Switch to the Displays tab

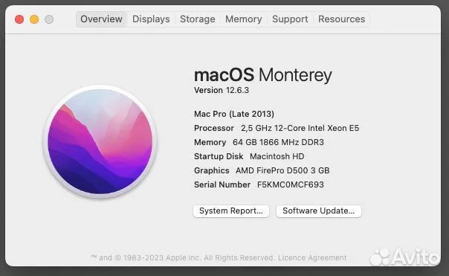(151, 19)
